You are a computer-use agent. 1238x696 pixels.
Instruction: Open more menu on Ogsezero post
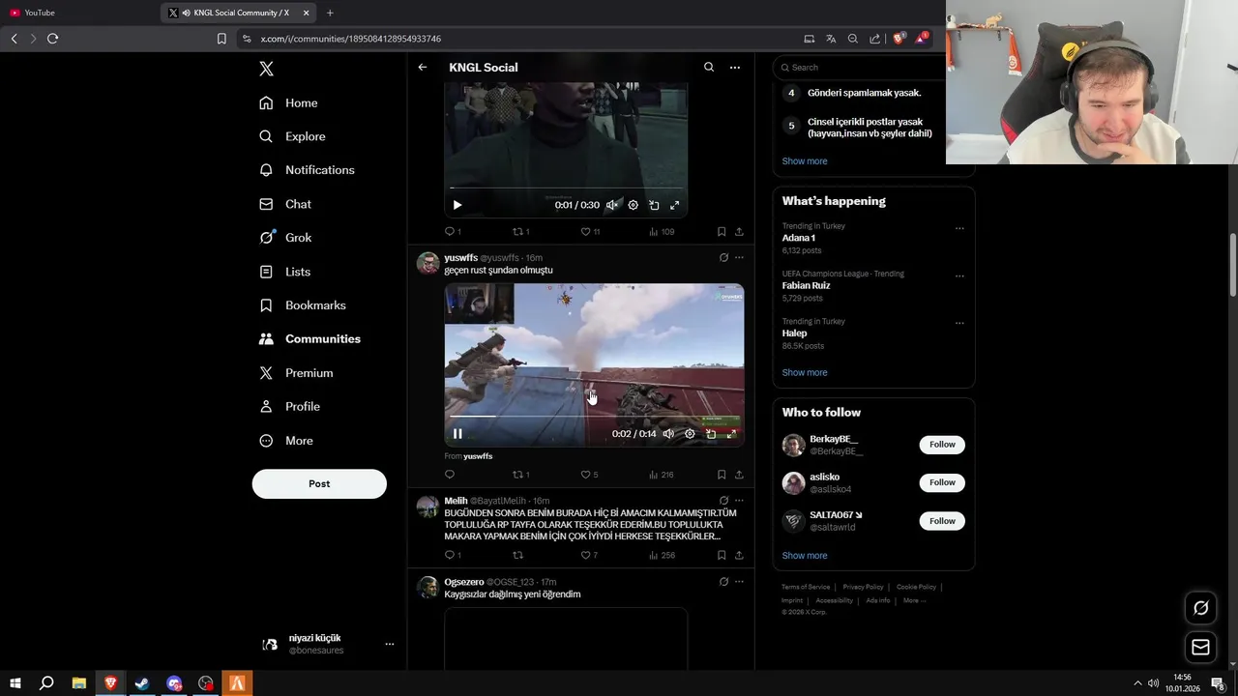[x=739, y=582]
